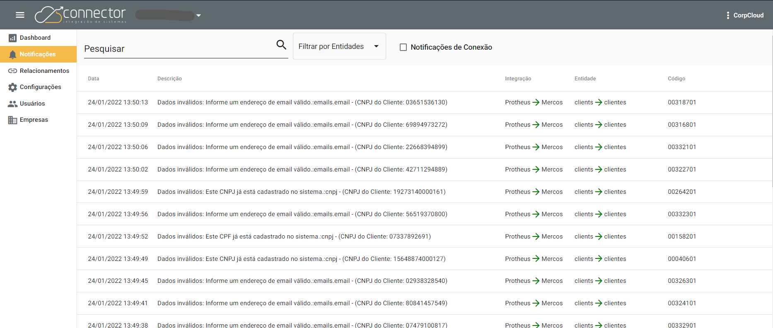Click description with CNPJ 22668394899
The image size is (773, 328).
pyautogui.click(x=302, y=147)
